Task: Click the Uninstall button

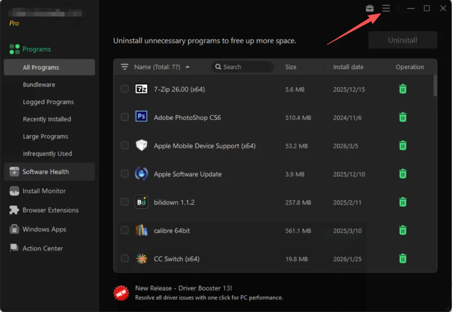Action: tap(403, 40)
